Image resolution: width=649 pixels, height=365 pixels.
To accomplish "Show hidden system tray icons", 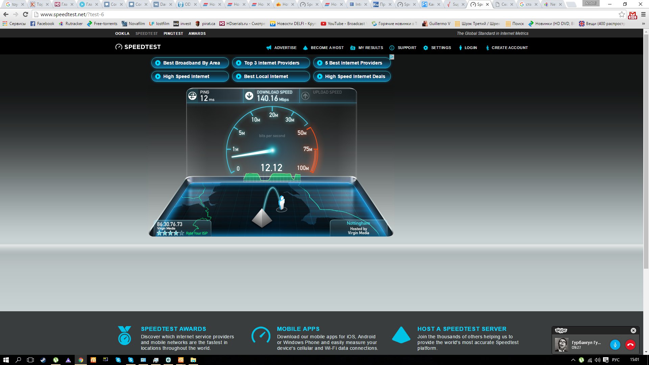I will click(573, 360).
